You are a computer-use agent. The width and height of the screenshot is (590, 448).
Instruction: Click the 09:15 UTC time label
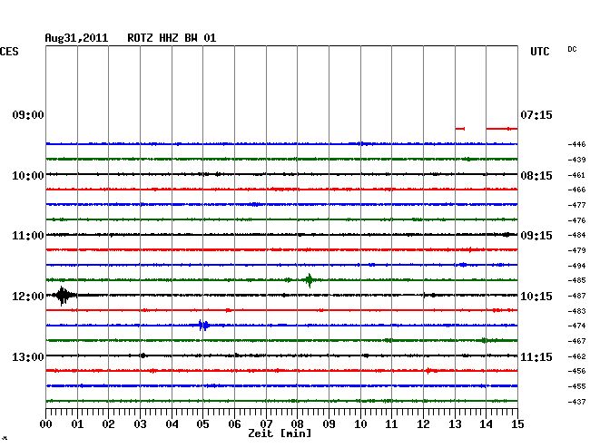pyautogui.click(x=536, y=236)
